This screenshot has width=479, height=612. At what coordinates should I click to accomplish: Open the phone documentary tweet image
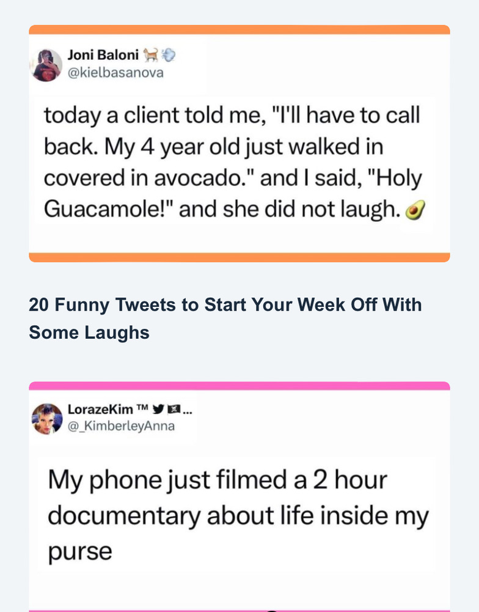click(239, 514)
